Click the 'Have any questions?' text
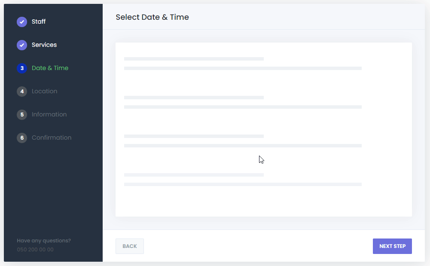The width and height of the screenshot is (430, 266). tap(44, 241)
